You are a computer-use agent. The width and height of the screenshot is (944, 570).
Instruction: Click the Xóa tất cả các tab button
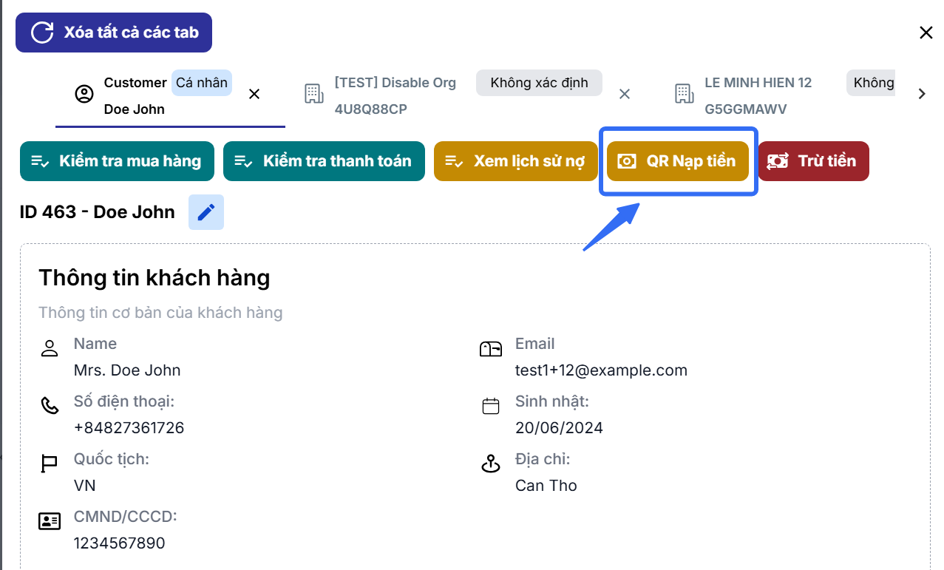(x=114, y=33)
